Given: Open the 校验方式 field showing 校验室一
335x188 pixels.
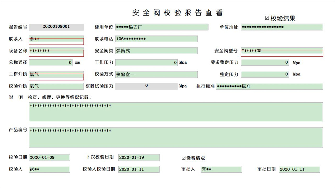Looking at the screenshot, I should pos(156,74).
